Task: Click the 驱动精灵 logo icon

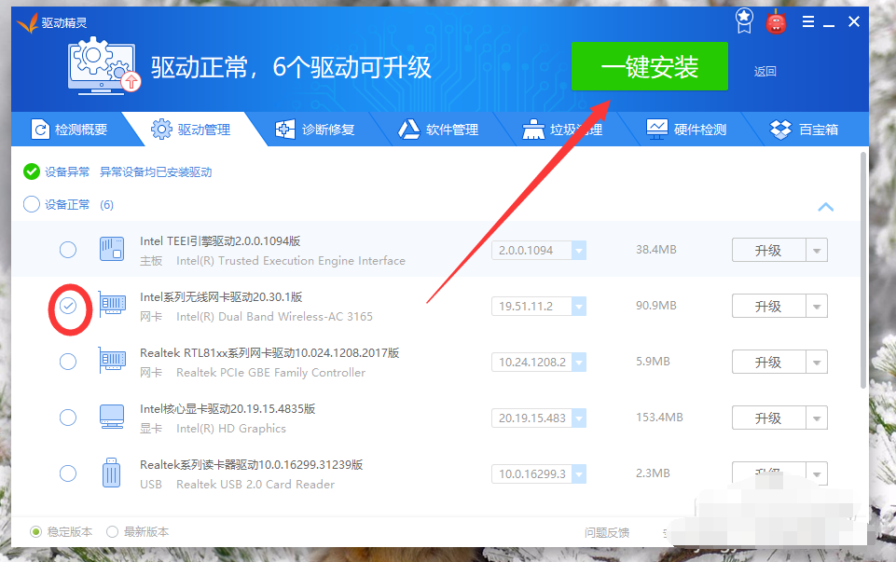Action: [x=27, y=22]
